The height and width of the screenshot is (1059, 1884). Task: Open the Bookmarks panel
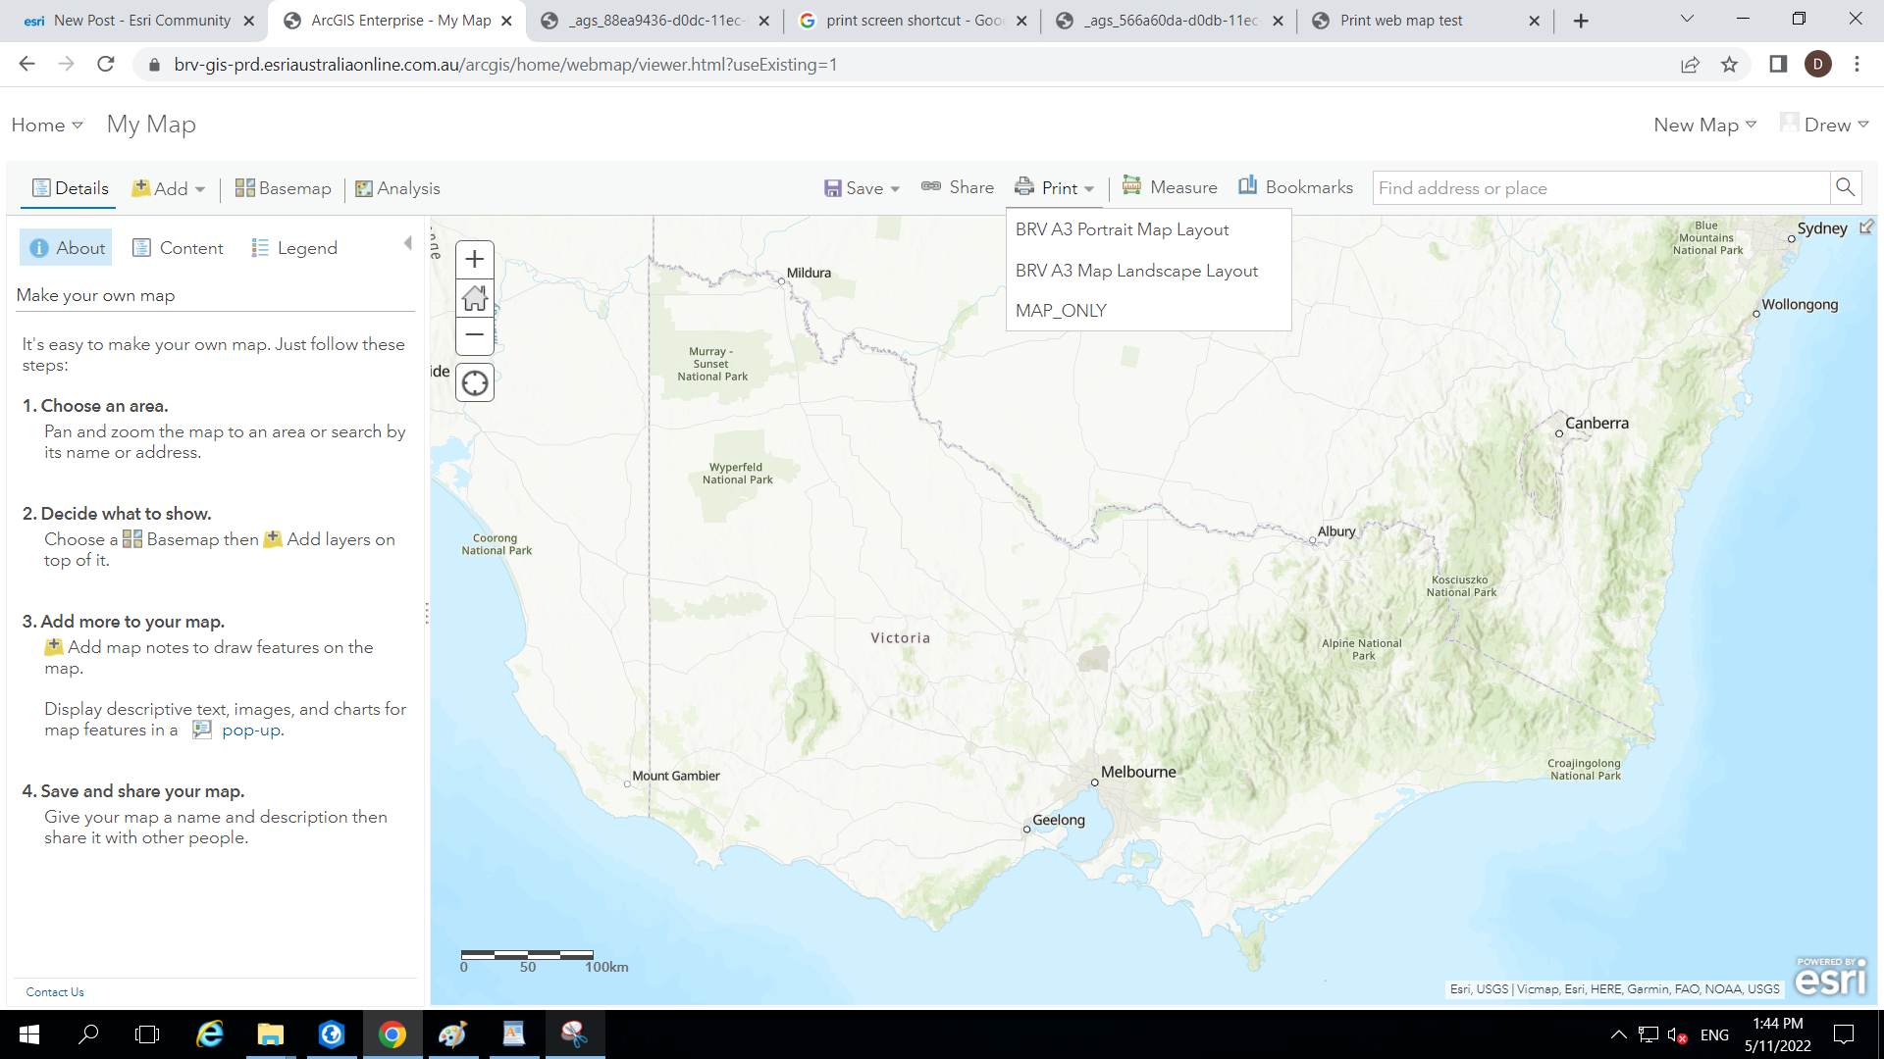tap(1295, 187)
